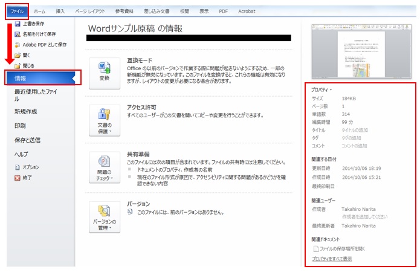Click the 変換 convert button

105,73
